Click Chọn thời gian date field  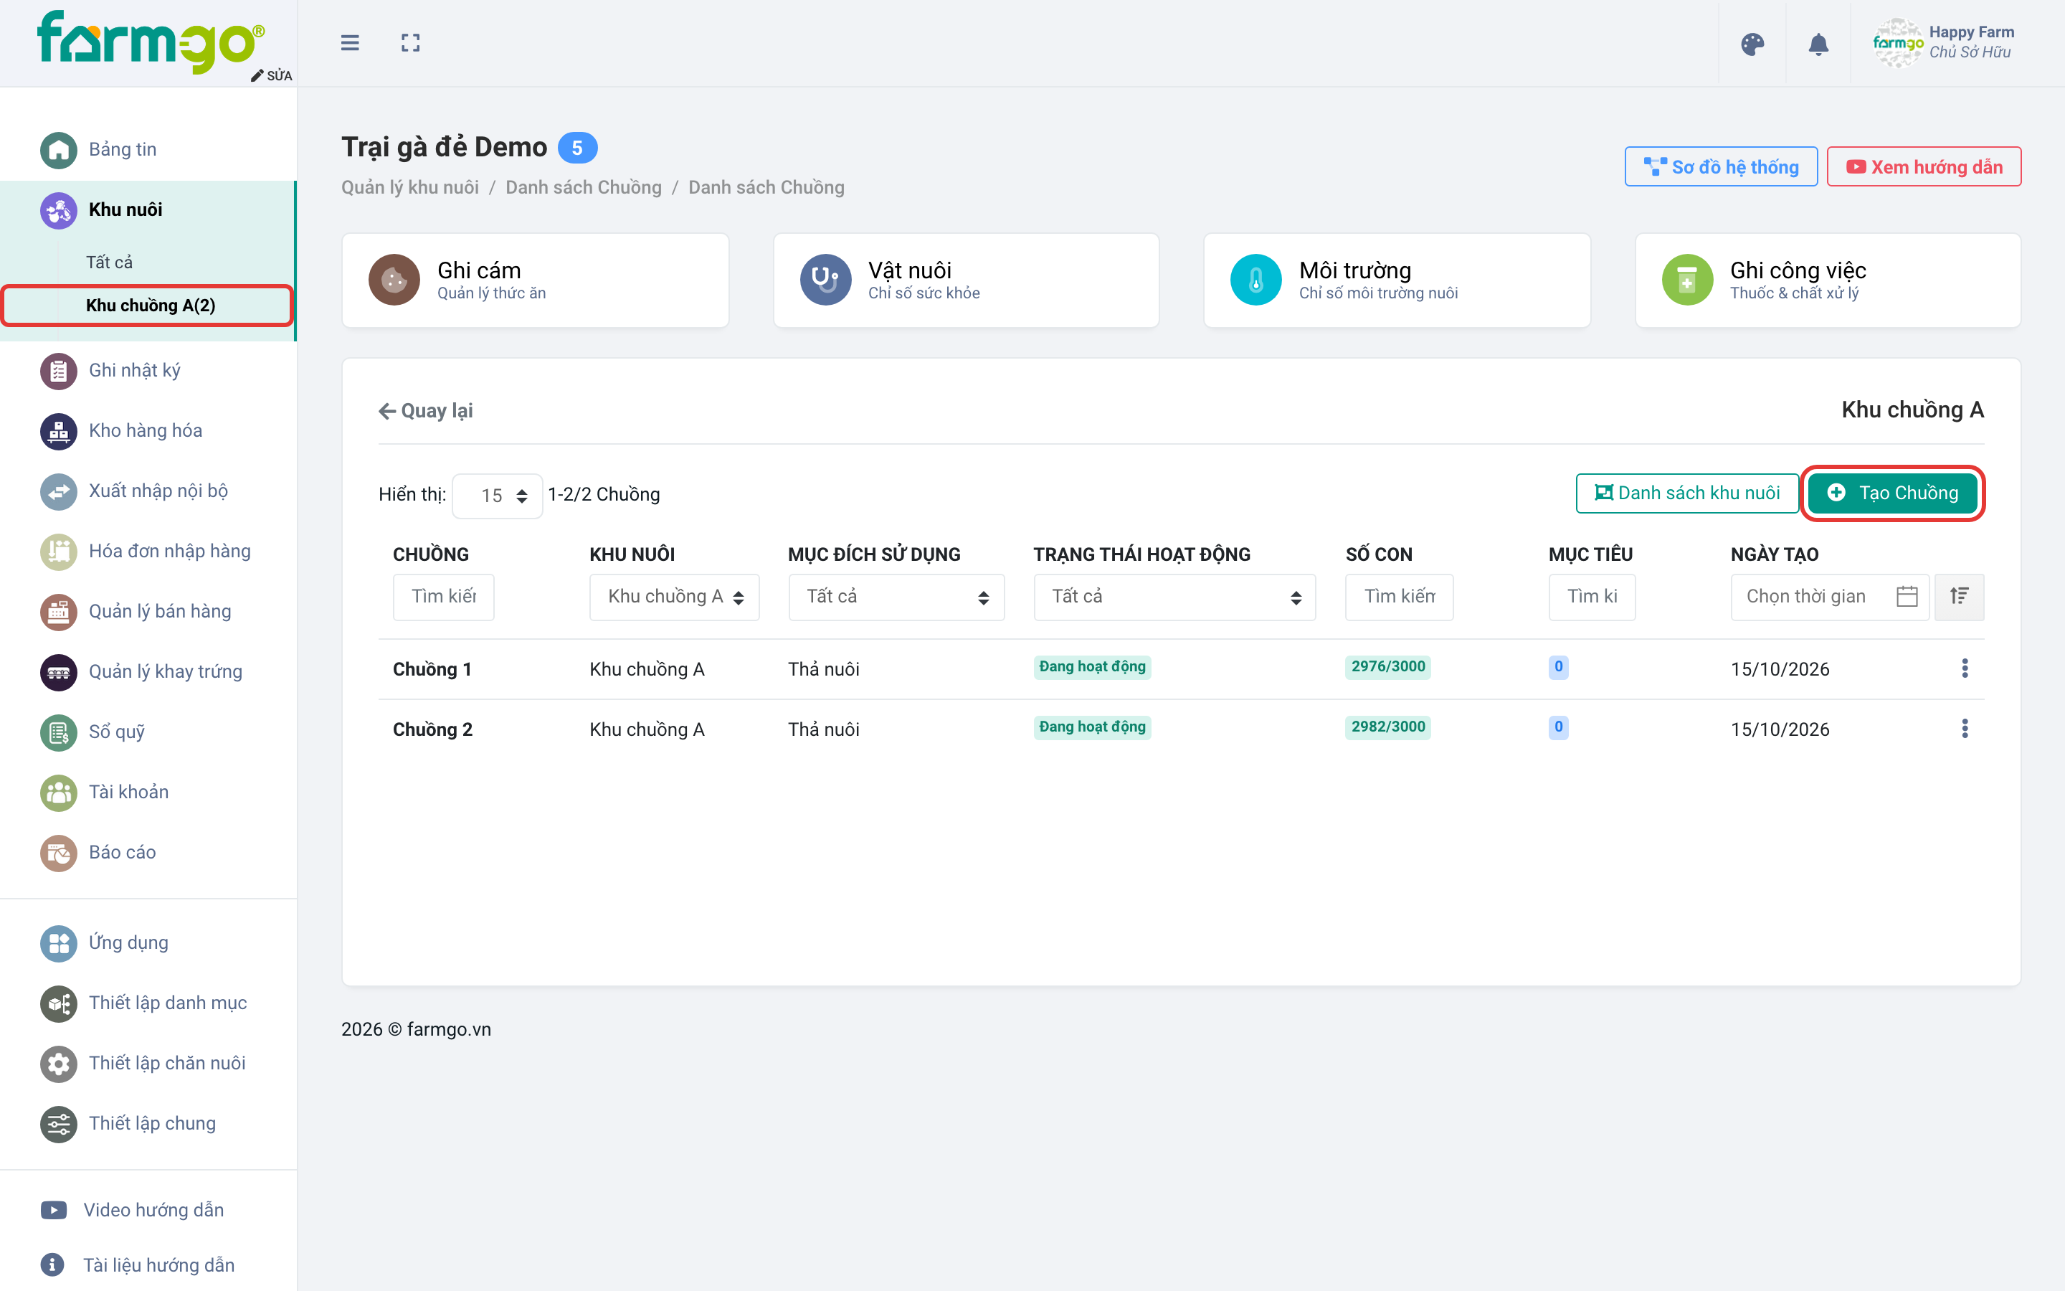1830,596
